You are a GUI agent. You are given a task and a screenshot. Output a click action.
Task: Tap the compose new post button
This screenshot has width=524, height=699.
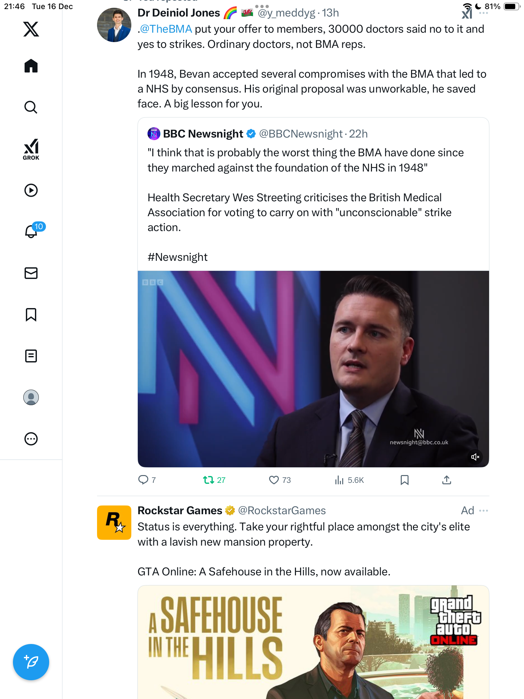[31, 662]
